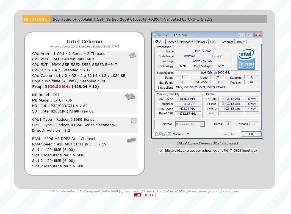Viewport: 291px width, 214px height.
Task: Click the Name Intel Celeron field in CPU-Z
Action: pyautogui.click(x=204, y=51)
